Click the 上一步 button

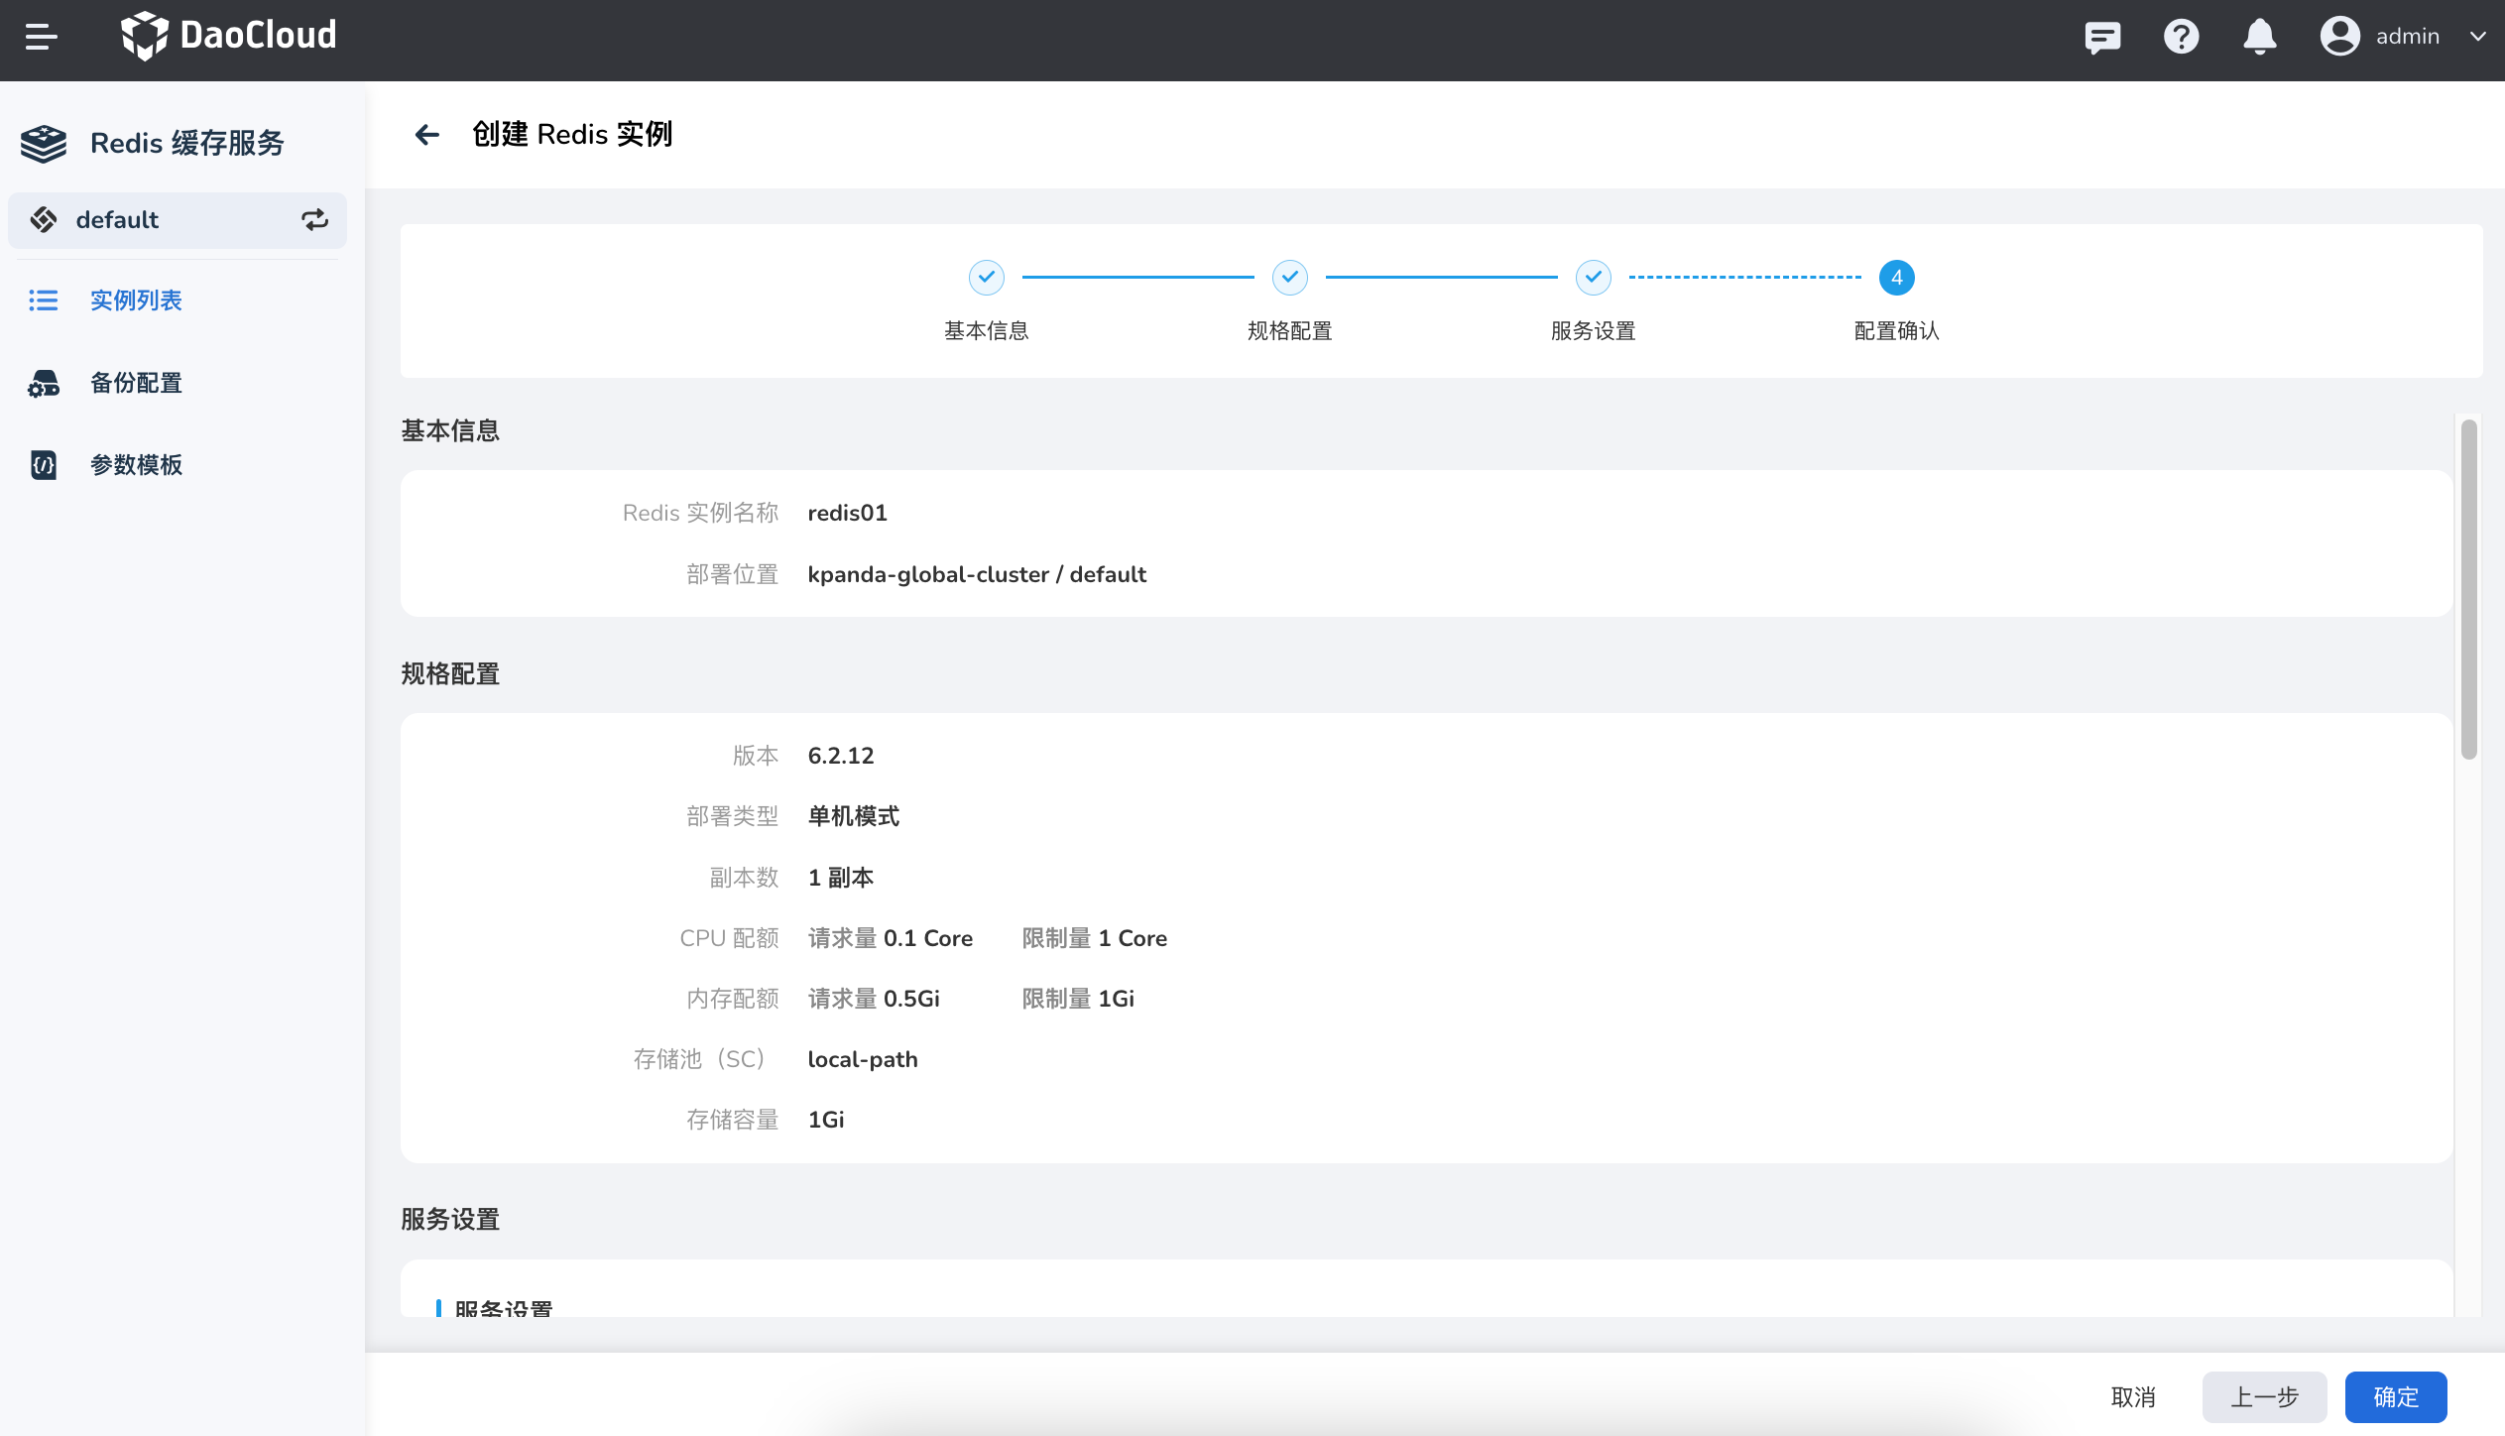coord(2264,1397)
